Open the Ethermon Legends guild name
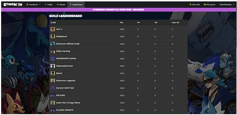Viewport: 237px width, 115px height. coord(66,81)
